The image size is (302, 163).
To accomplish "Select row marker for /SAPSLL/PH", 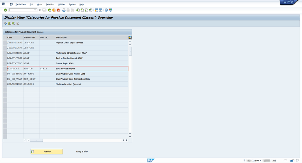I will [5, 48].
